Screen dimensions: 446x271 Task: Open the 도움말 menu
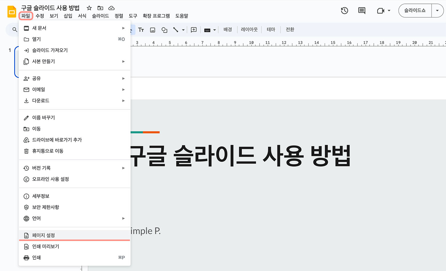pyautogui.click(x=182, y=16)
